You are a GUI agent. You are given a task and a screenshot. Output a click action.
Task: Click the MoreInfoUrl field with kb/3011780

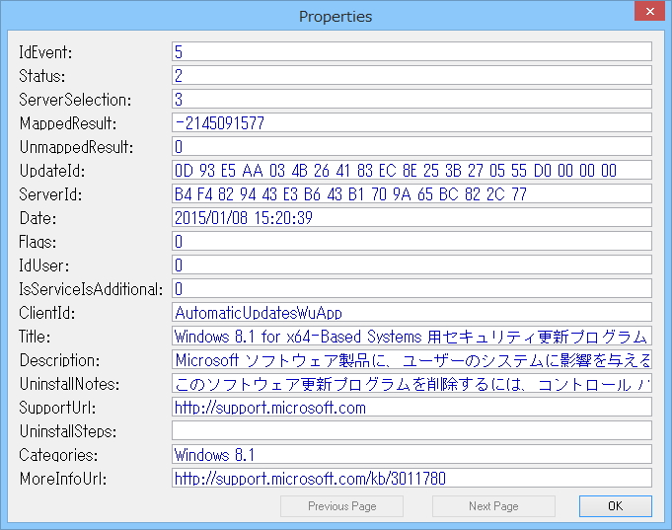[x=411, y=479]
